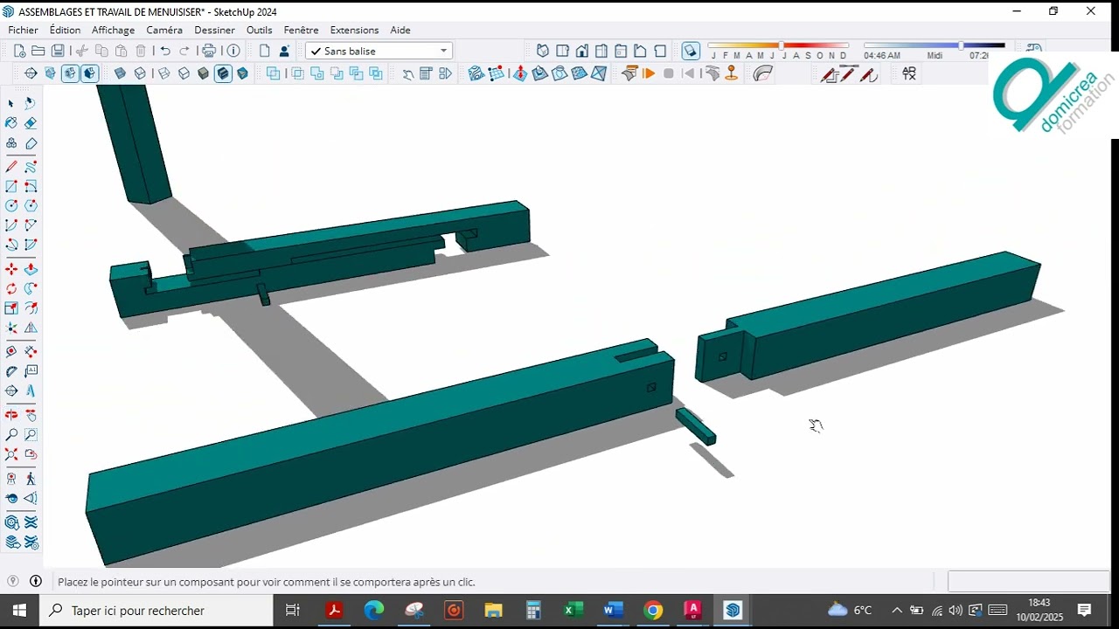1119x629 pixels.
Task: Choose the Freehand drawing tool
Action: tap(31, 166)
